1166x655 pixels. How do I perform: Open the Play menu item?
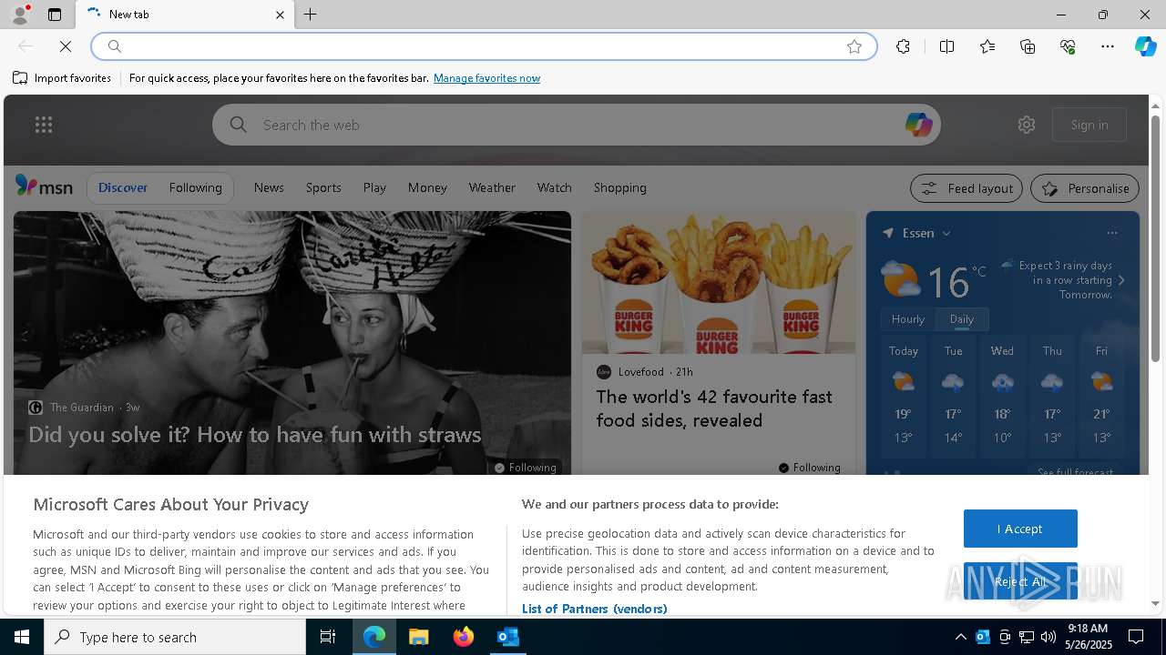(374, 187)
